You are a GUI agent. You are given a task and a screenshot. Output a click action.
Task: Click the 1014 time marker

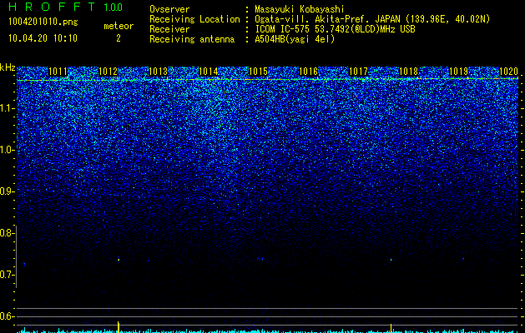click(x=209, y=72)
